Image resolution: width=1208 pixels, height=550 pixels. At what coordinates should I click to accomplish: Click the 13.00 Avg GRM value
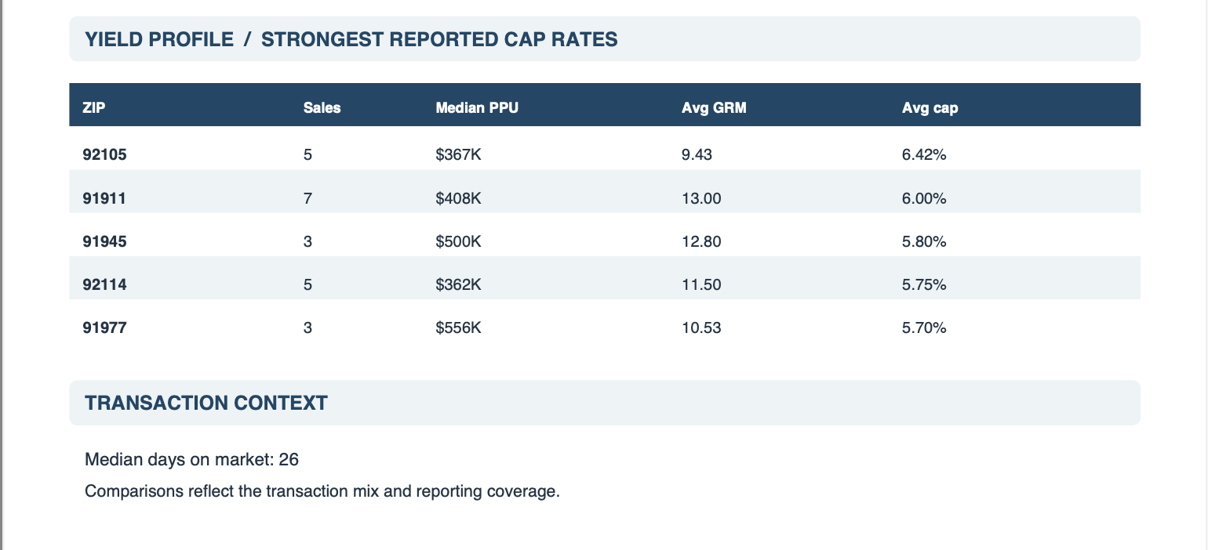[701, 199]
